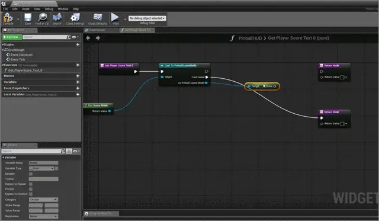Open Class Settings from the toolbar

[75, 19]
